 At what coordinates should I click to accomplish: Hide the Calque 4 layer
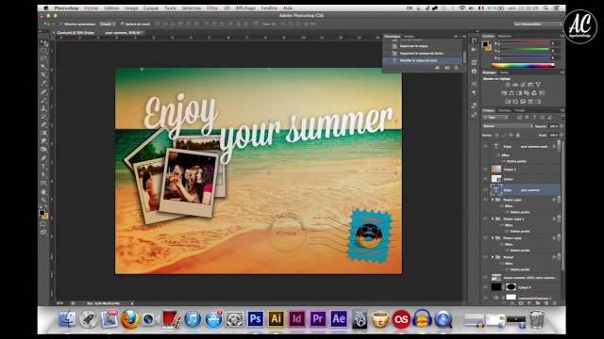(485, 287)
